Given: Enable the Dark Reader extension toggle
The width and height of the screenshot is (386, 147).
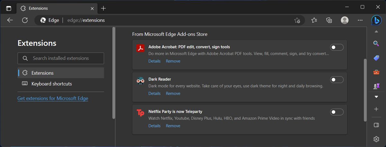Looking at the screenshot, I should click(337, 80).
